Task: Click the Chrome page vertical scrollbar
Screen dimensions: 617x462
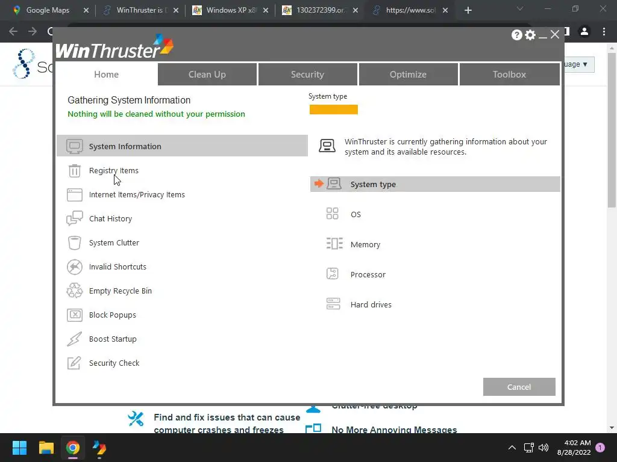Action: pyautogui.click(x=612, y=130)
